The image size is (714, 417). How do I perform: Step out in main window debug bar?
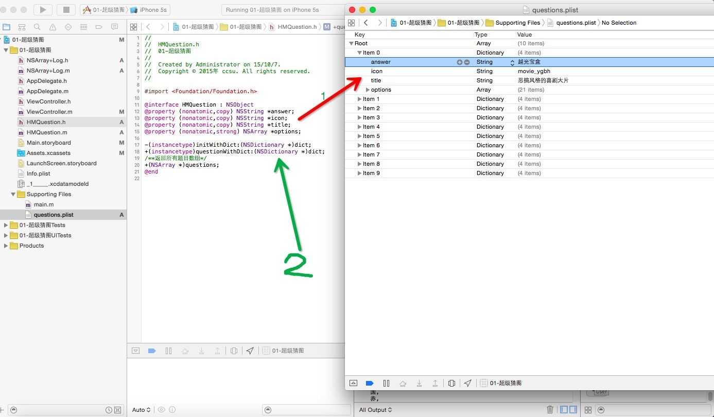[217, 351]
